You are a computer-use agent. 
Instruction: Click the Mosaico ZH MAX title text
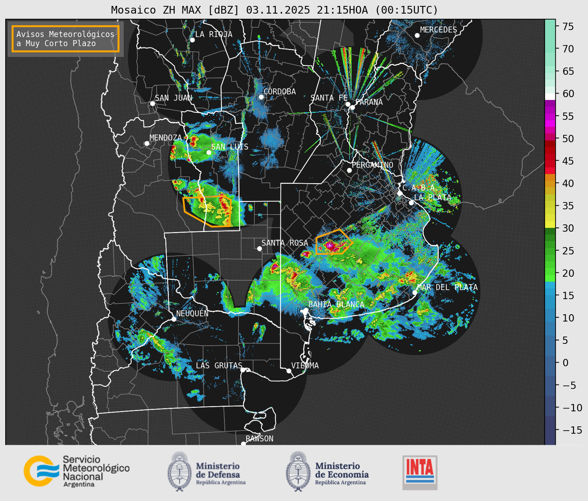[274, 10]
